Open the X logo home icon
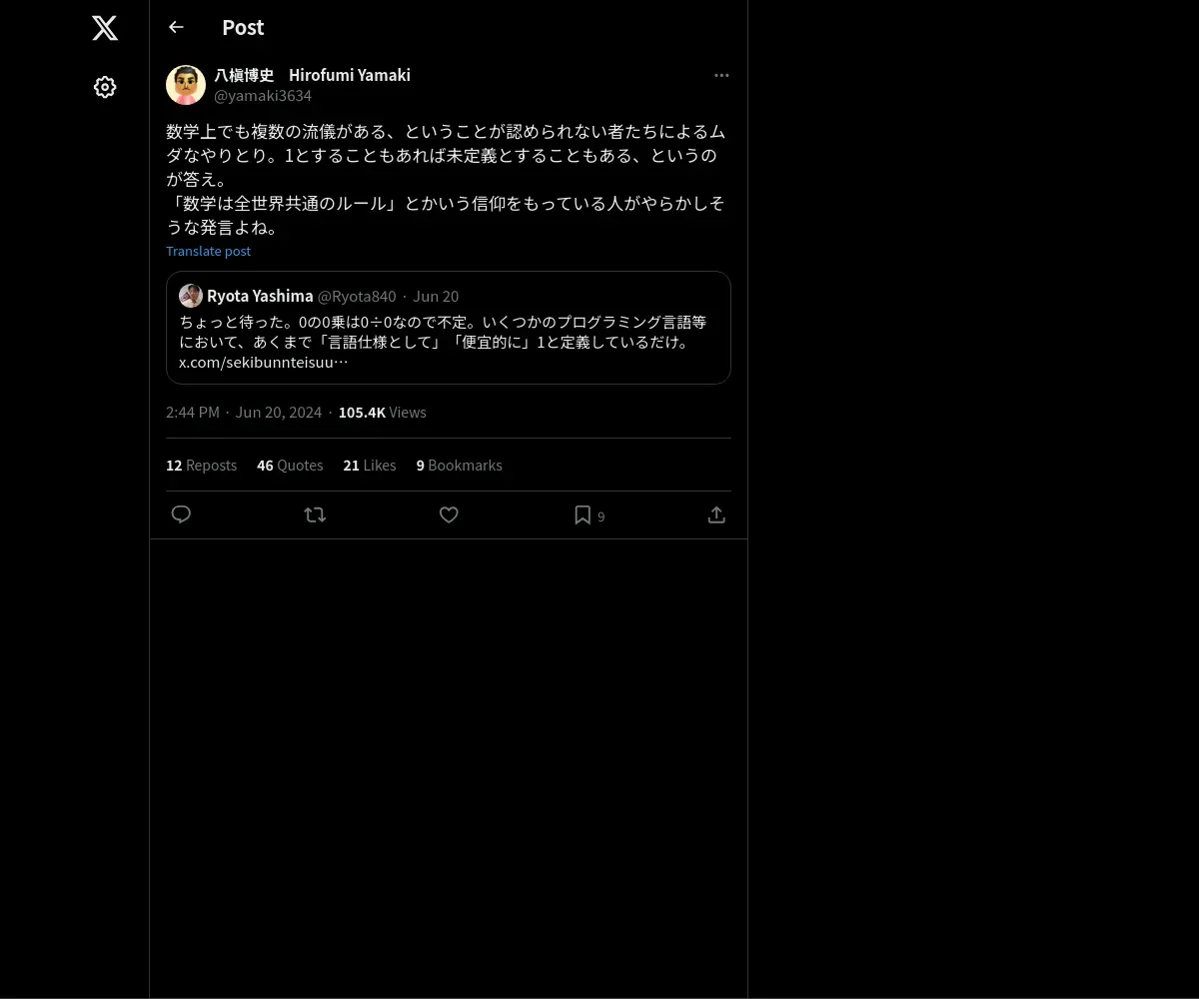1199x999 pixels. click(x=105, y=28)
